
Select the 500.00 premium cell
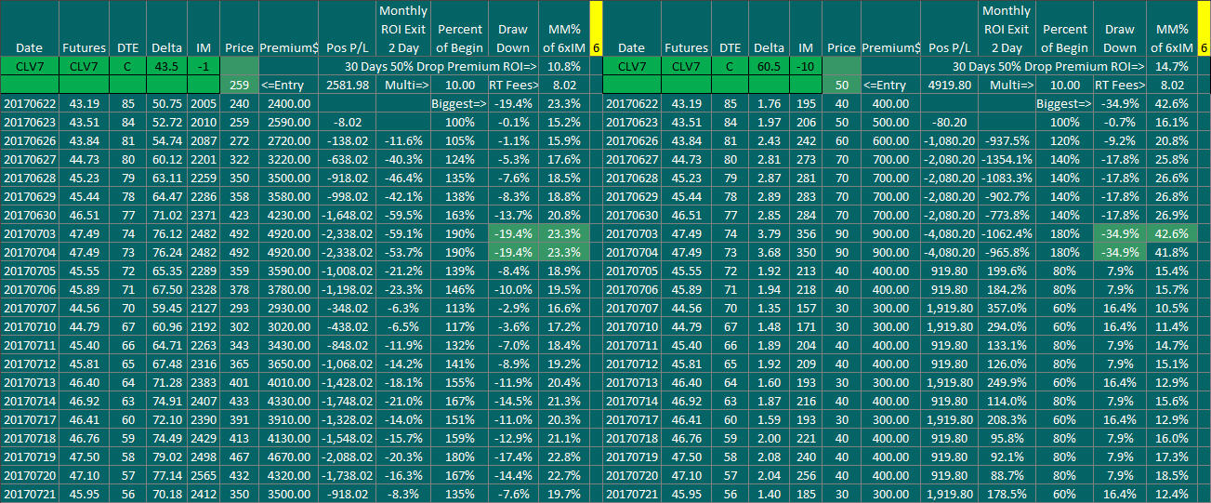pyautogui.click(x=890, y=121)
